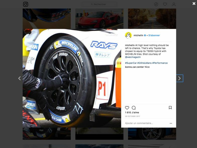Save the post with bookmark icon
The image size is (197, 148).
[170, 108]
